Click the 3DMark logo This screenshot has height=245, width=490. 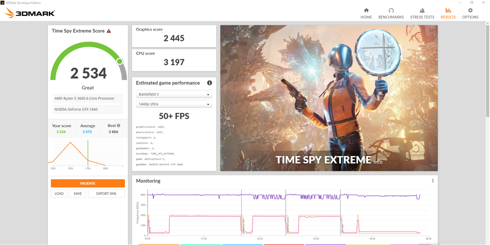tap(30, 13)
